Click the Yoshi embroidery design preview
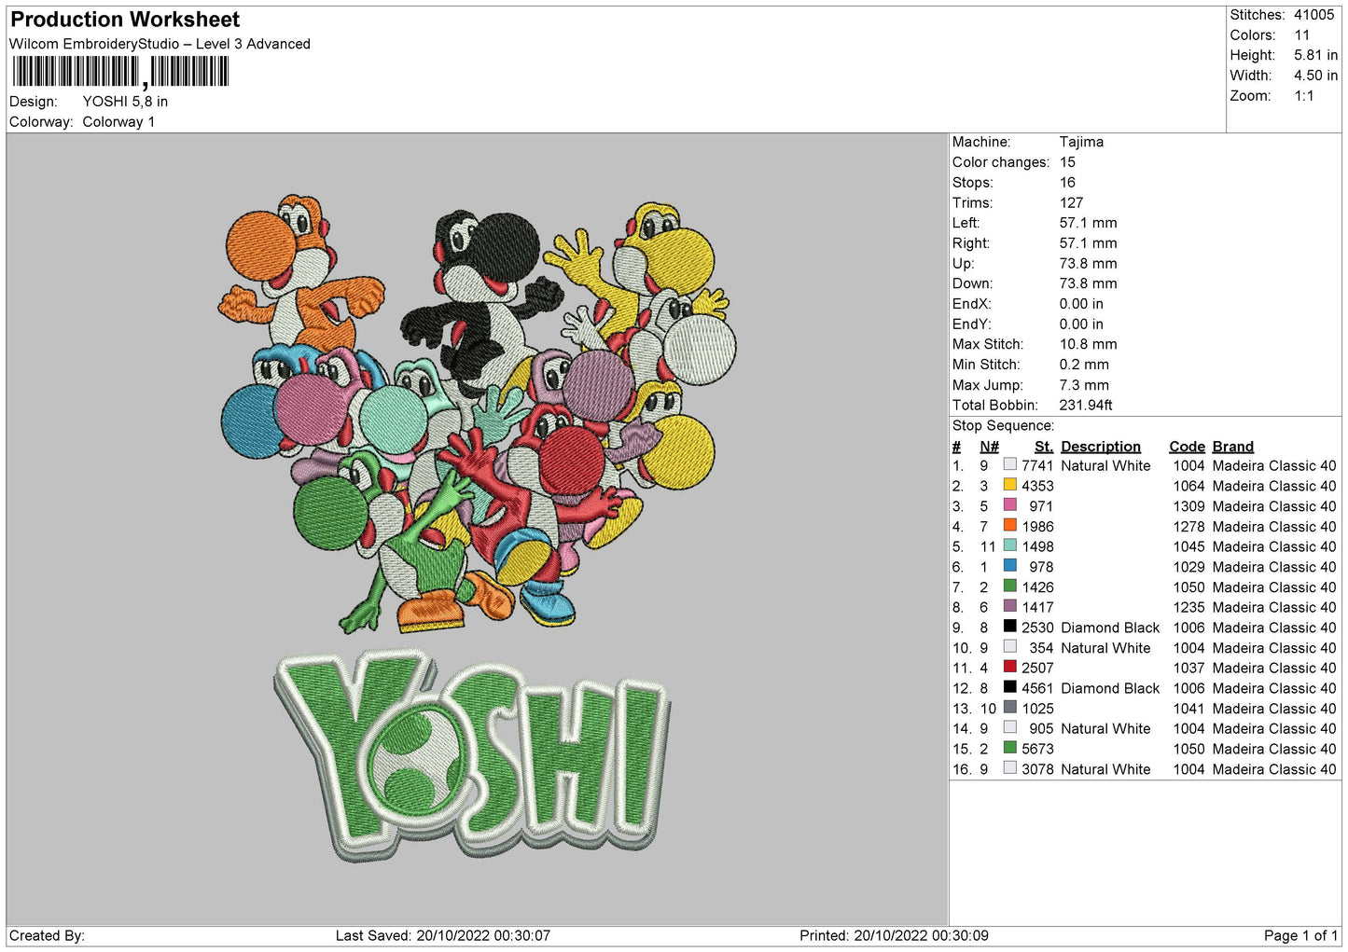Viewport: 1348px width, 952px height. [x=478, y=527]
